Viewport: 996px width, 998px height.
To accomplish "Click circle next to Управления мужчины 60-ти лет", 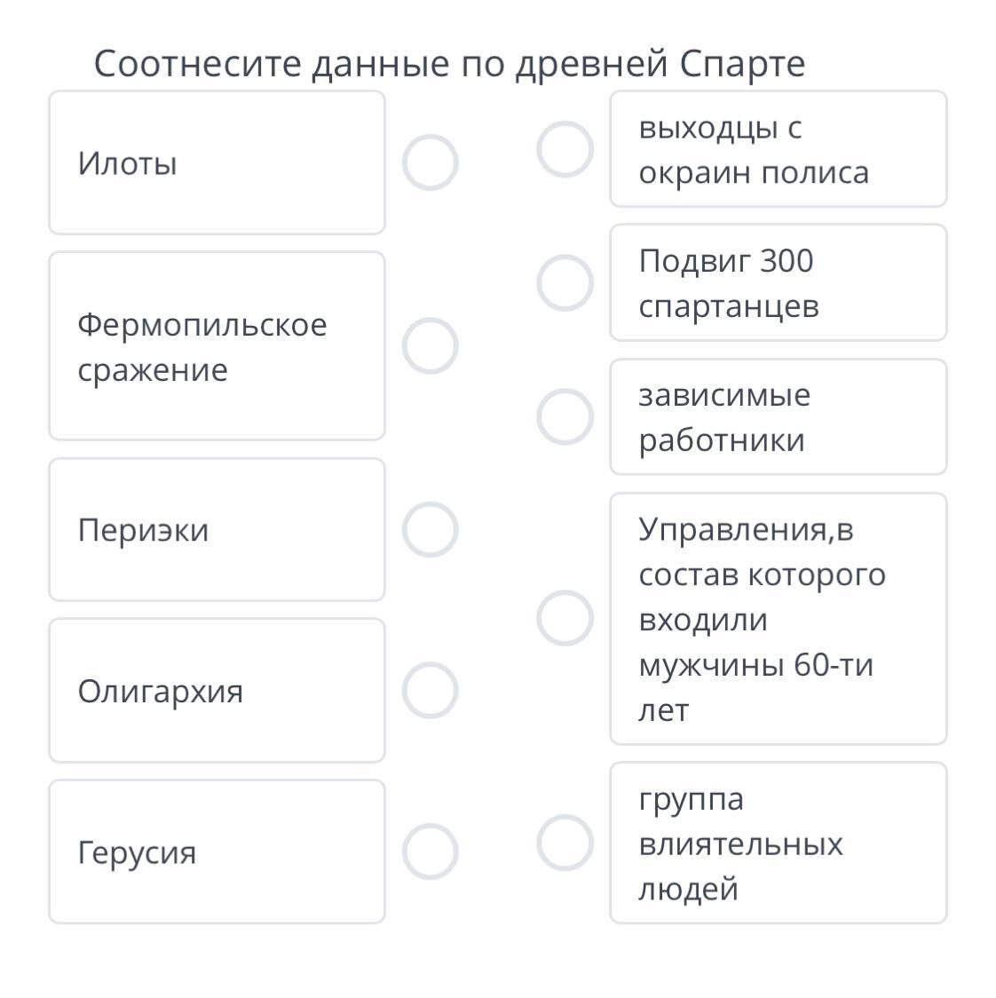I will (x=565, y=618).
